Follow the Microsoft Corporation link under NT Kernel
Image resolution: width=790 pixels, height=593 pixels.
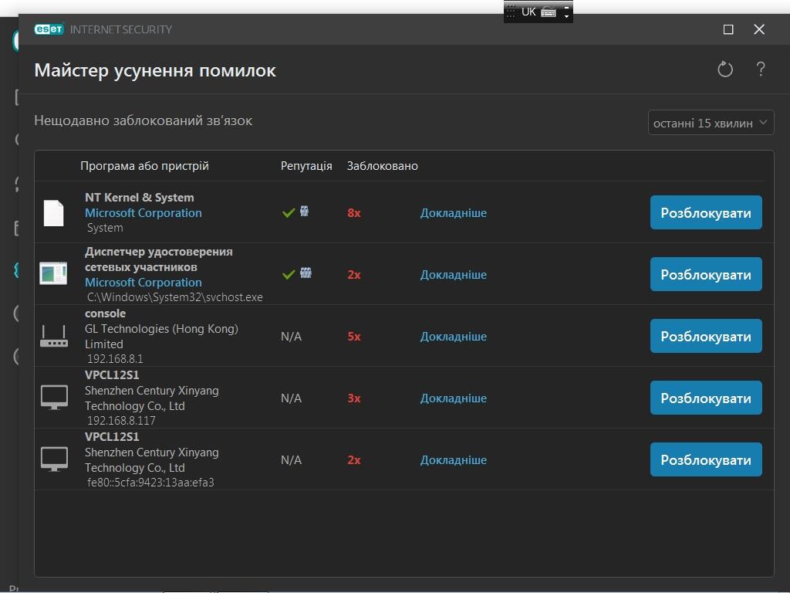pos(143,213)
